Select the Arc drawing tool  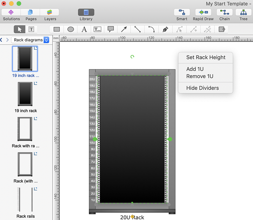pyautogui.click(x=151, y=29)
